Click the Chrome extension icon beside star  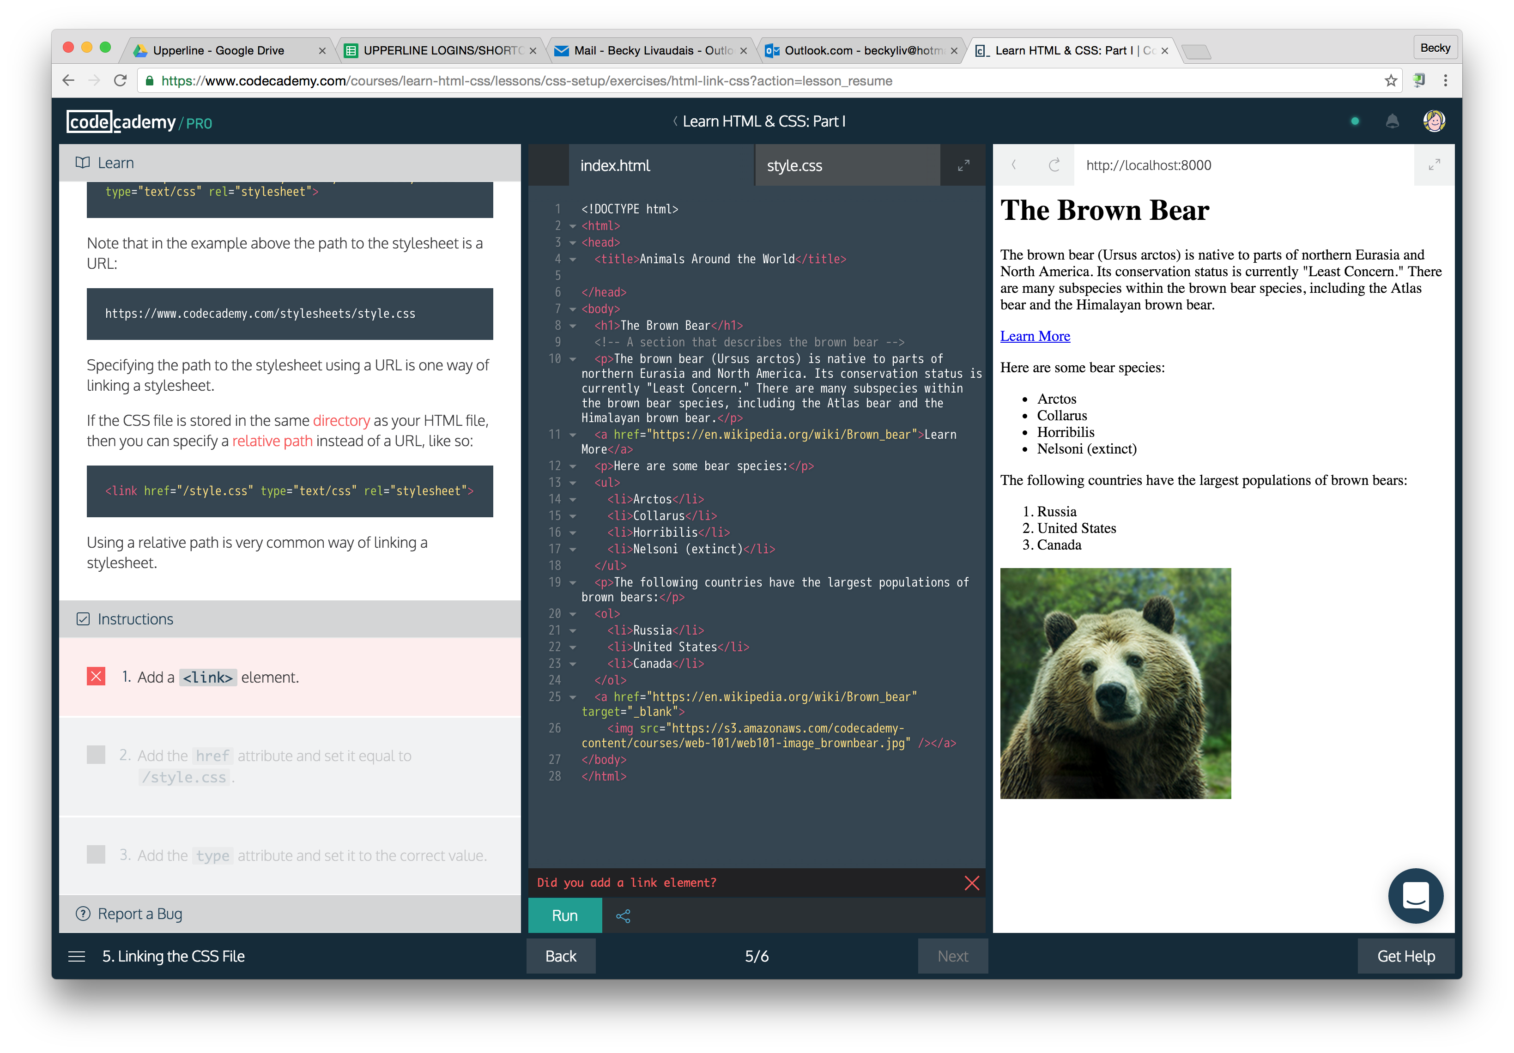1419,80
